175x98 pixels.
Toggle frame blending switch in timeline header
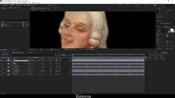(64, 55)
